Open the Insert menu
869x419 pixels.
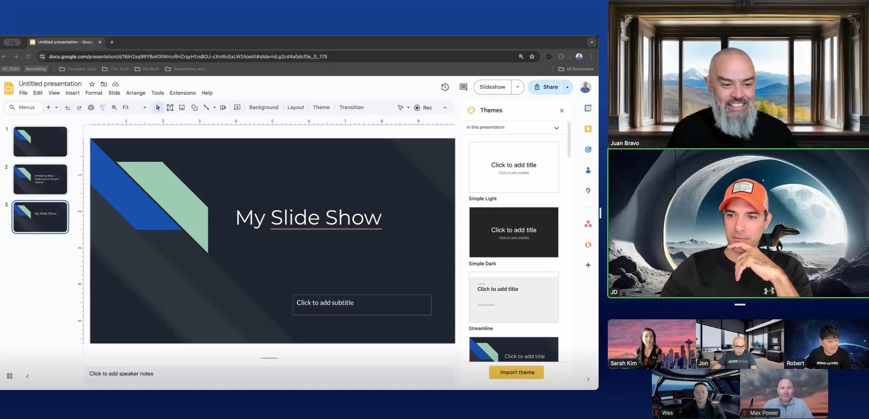(73, 93)
